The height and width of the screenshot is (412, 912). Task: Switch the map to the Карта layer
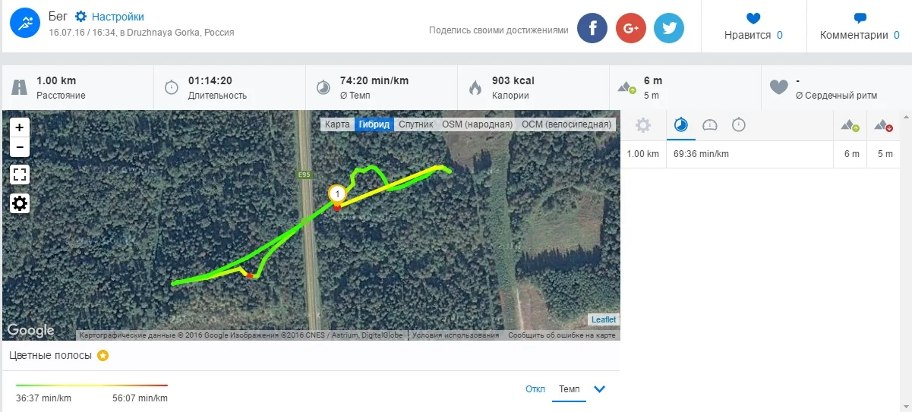pos(337,124)
